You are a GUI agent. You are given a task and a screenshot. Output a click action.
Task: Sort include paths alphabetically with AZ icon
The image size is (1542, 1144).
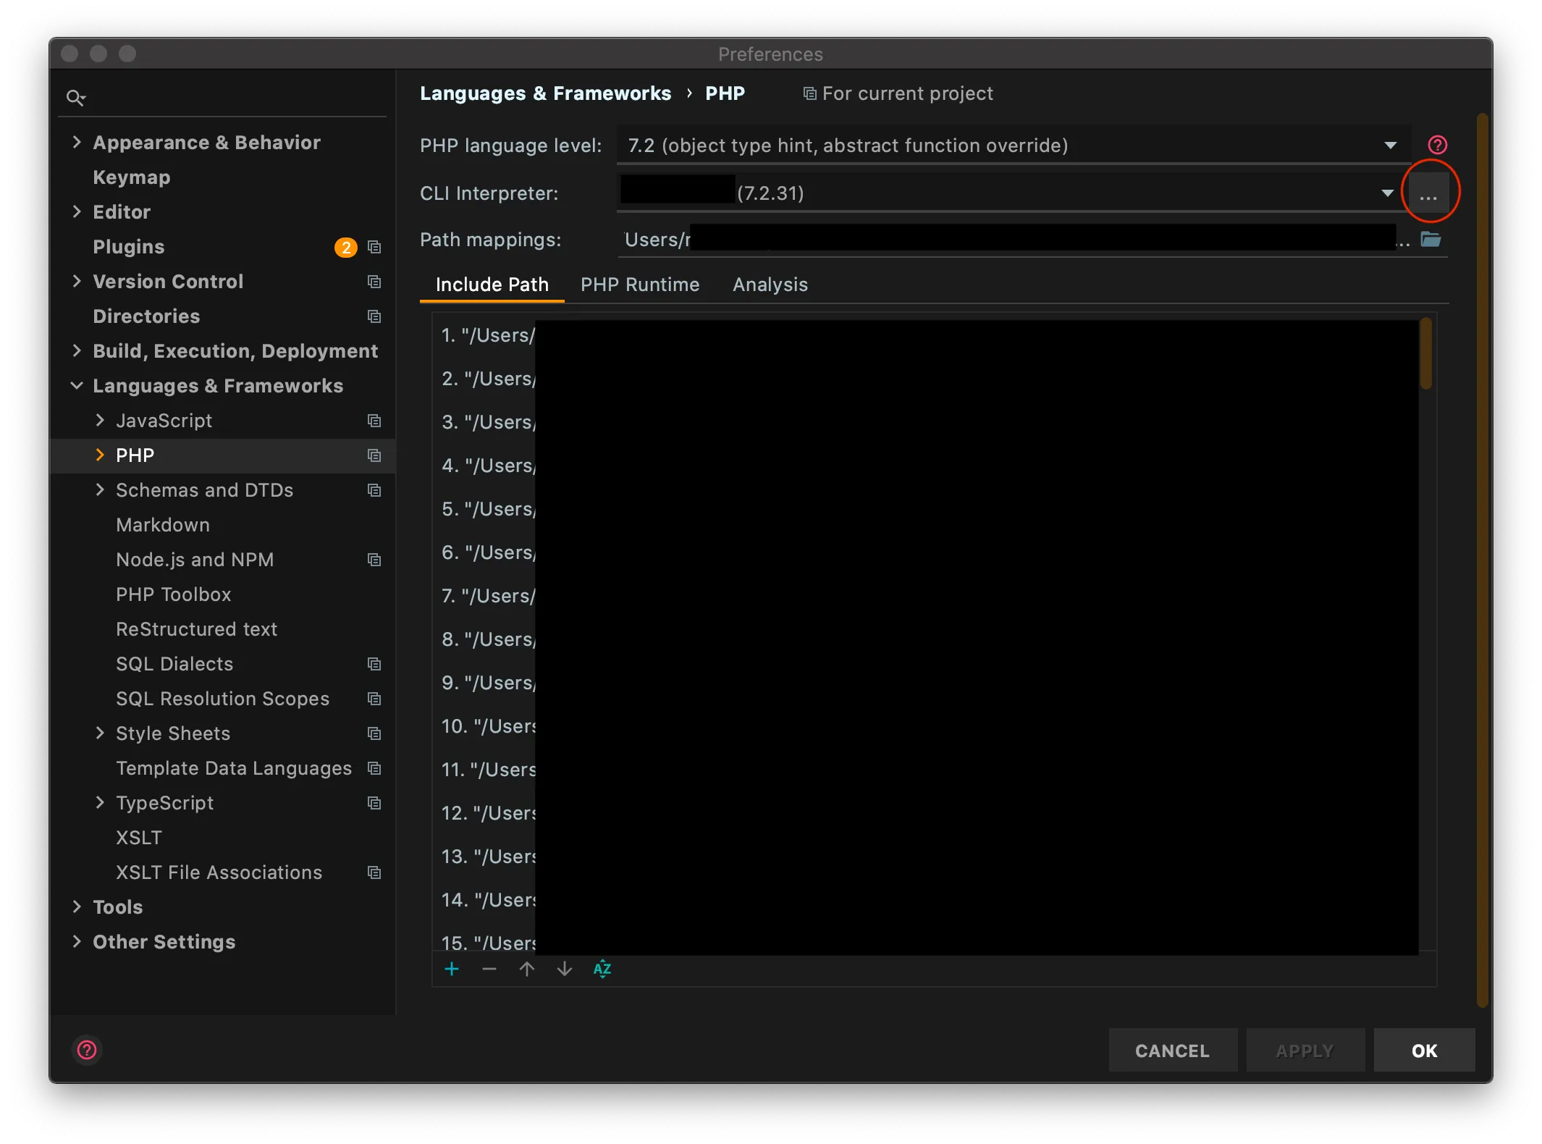[x=602, y=969]
